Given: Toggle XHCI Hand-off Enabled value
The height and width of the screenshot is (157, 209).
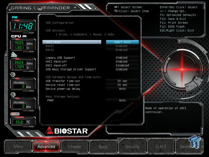Looking at the screenshot, I should tap(122, 61).
